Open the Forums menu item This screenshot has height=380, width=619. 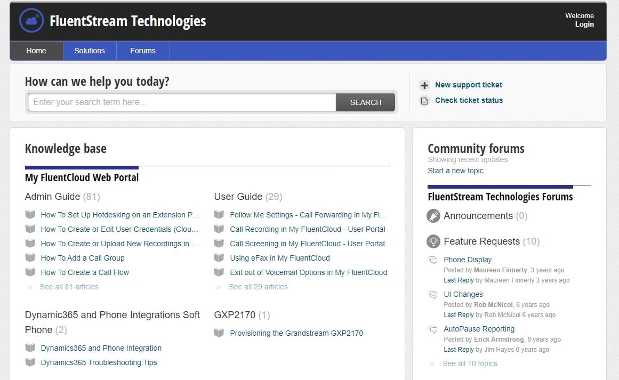click(142, 51)
